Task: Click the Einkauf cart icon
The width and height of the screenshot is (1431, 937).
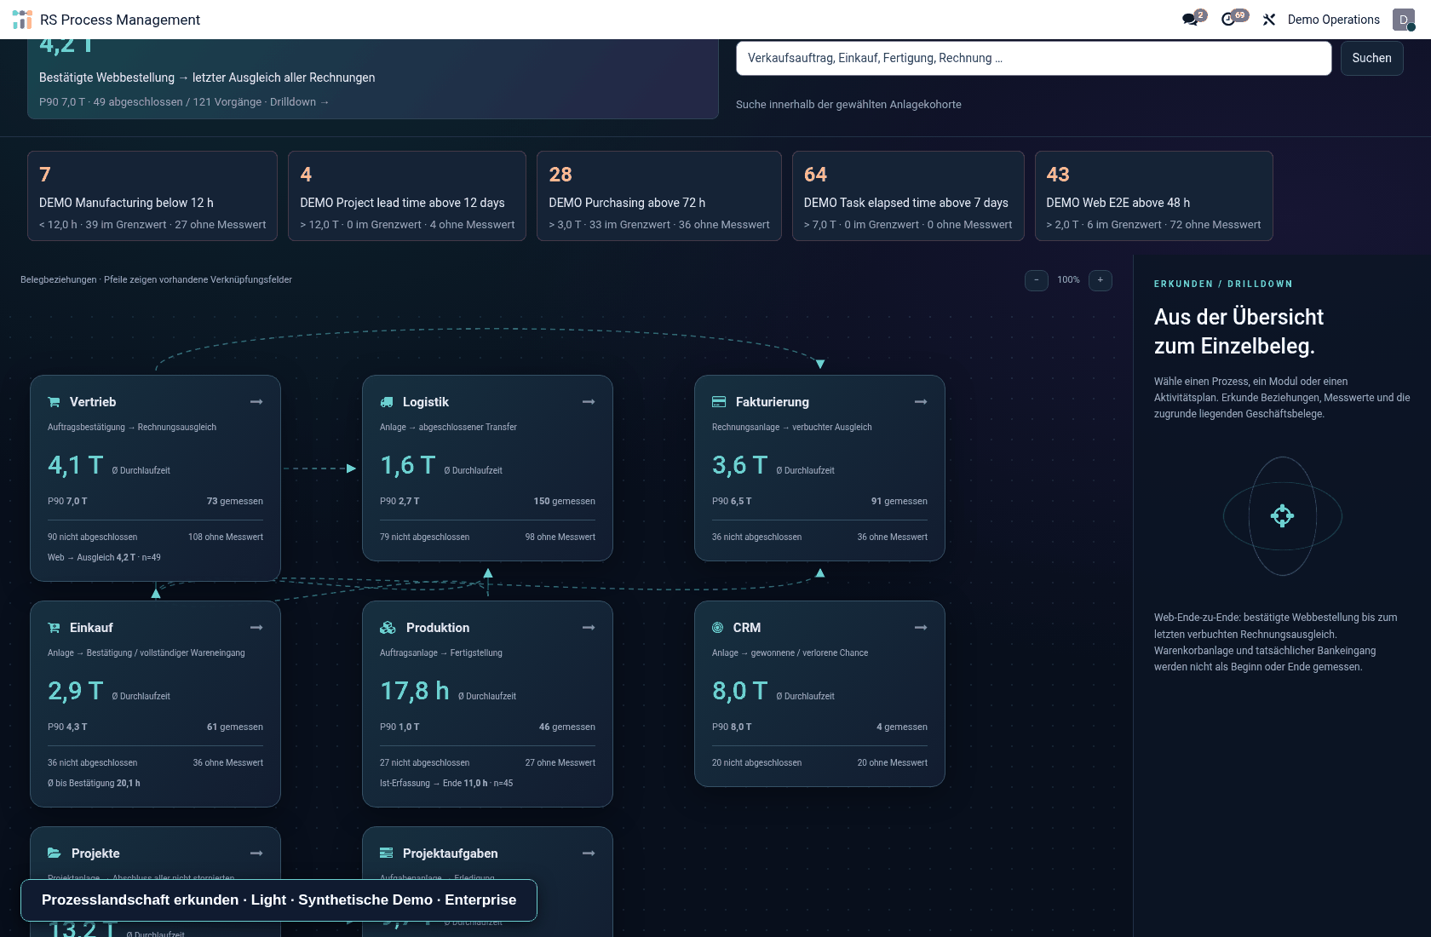Action: point(55,628)
